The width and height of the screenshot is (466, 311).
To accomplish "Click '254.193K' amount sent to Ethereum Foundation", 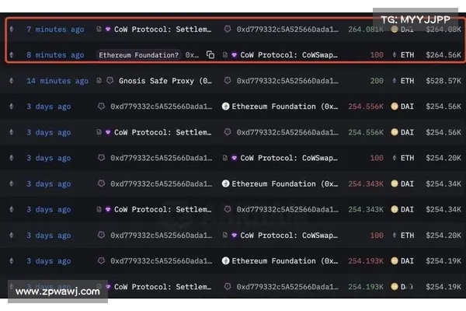I will coord(366,261).
